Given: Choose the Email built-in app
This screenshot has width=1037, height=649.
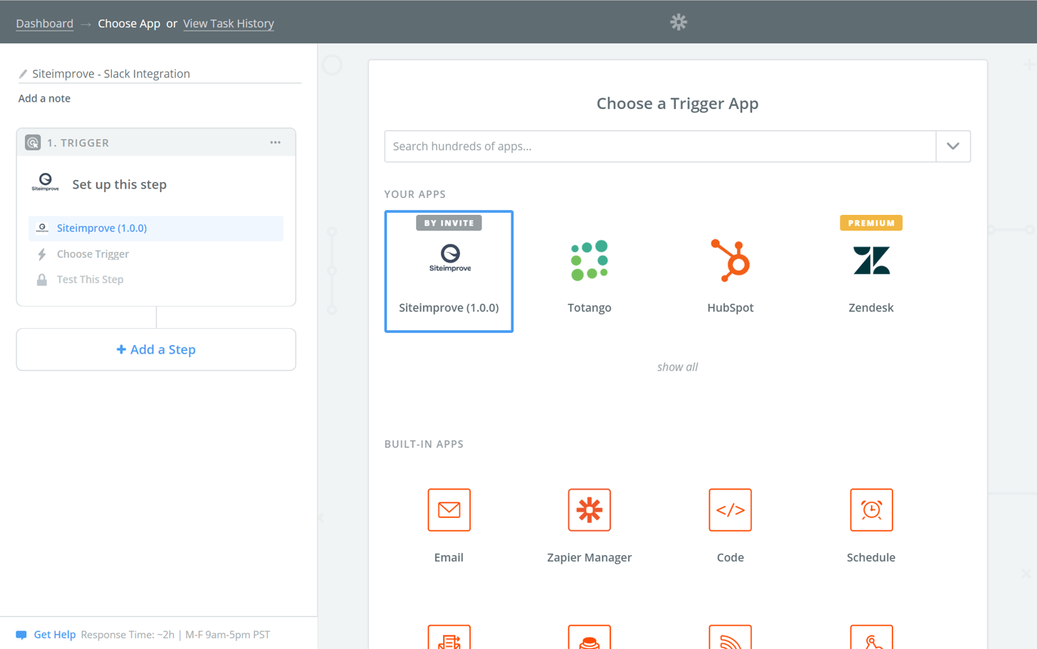Looking at the screenshot, I should pyautogui.click(x=449, y=510).
